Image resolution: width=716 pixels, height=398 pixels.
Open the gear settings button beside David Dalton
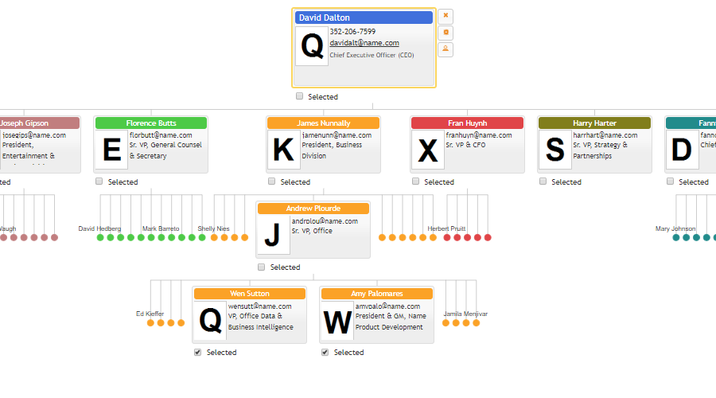(446, 33)
